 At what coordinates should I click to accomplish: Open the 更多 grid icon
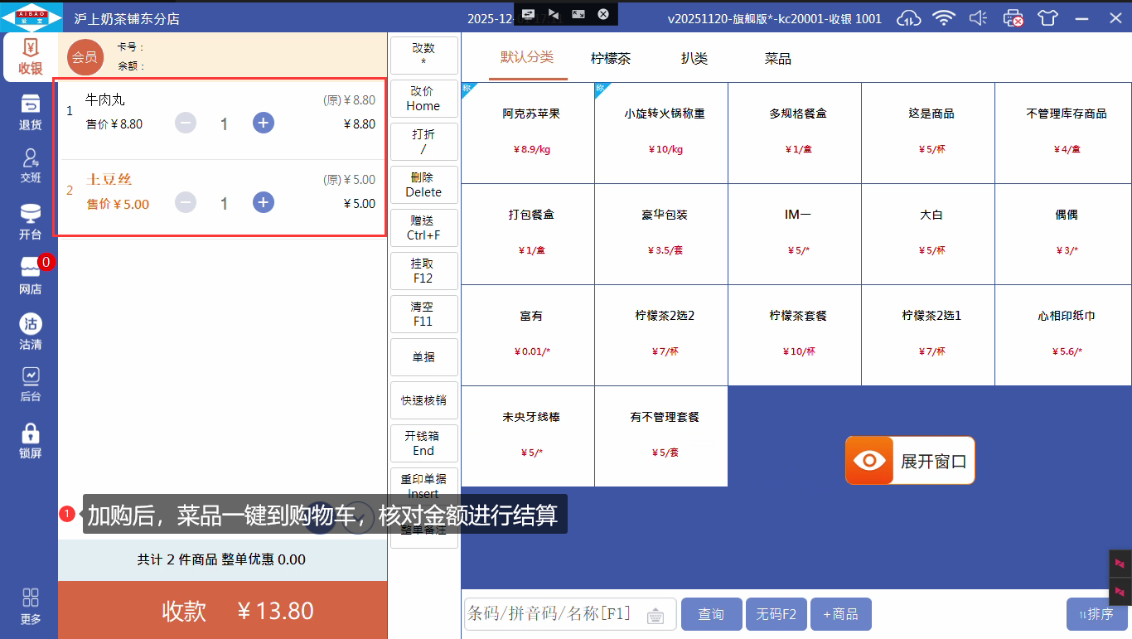click(x=30, y=606)
